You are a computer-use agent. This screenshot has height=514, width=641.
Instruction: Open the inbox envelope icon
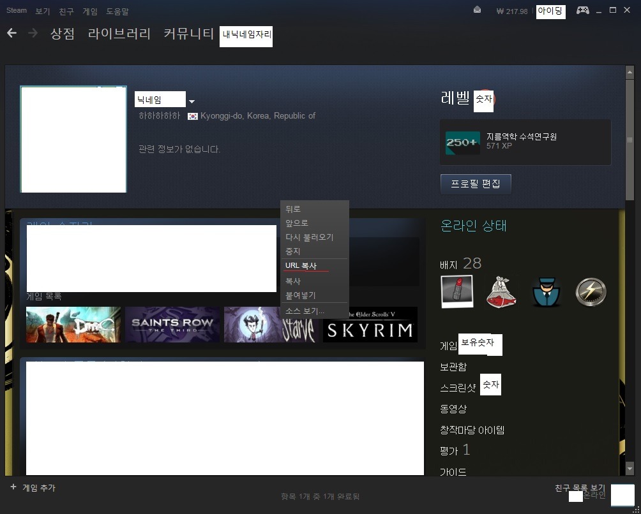[477, 10]
